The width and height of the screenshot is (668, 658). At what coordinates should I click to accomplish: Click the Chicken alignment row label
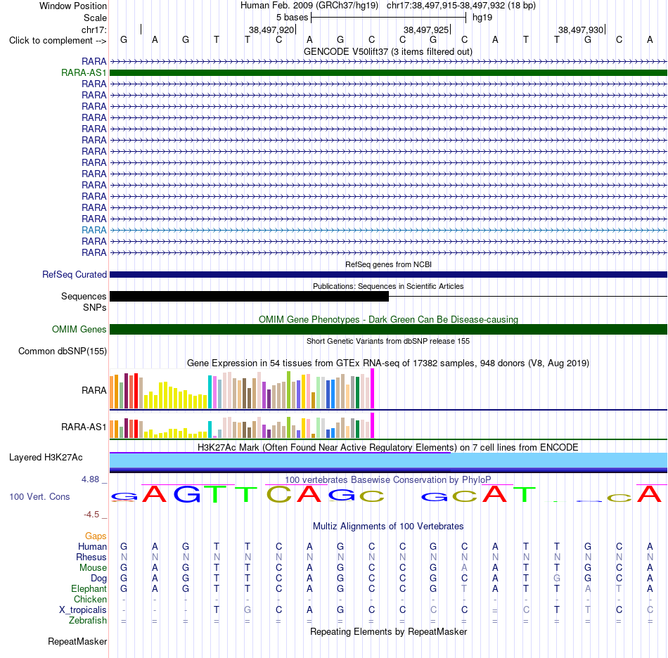click(x=90, y=599)
